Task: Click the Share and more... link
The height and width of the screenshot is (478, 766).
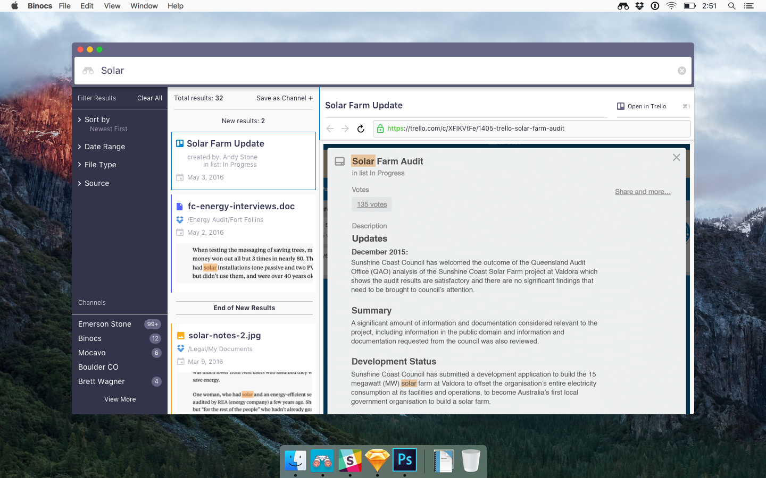Action: point(643,192)
